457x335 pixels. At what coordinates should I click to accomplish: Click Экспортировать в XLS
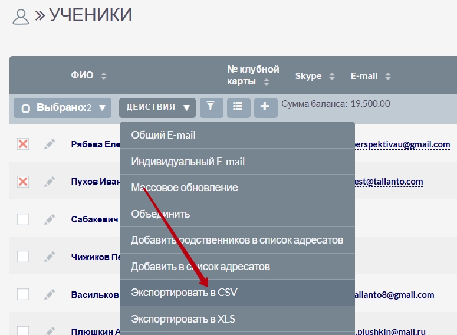[237, 319]
